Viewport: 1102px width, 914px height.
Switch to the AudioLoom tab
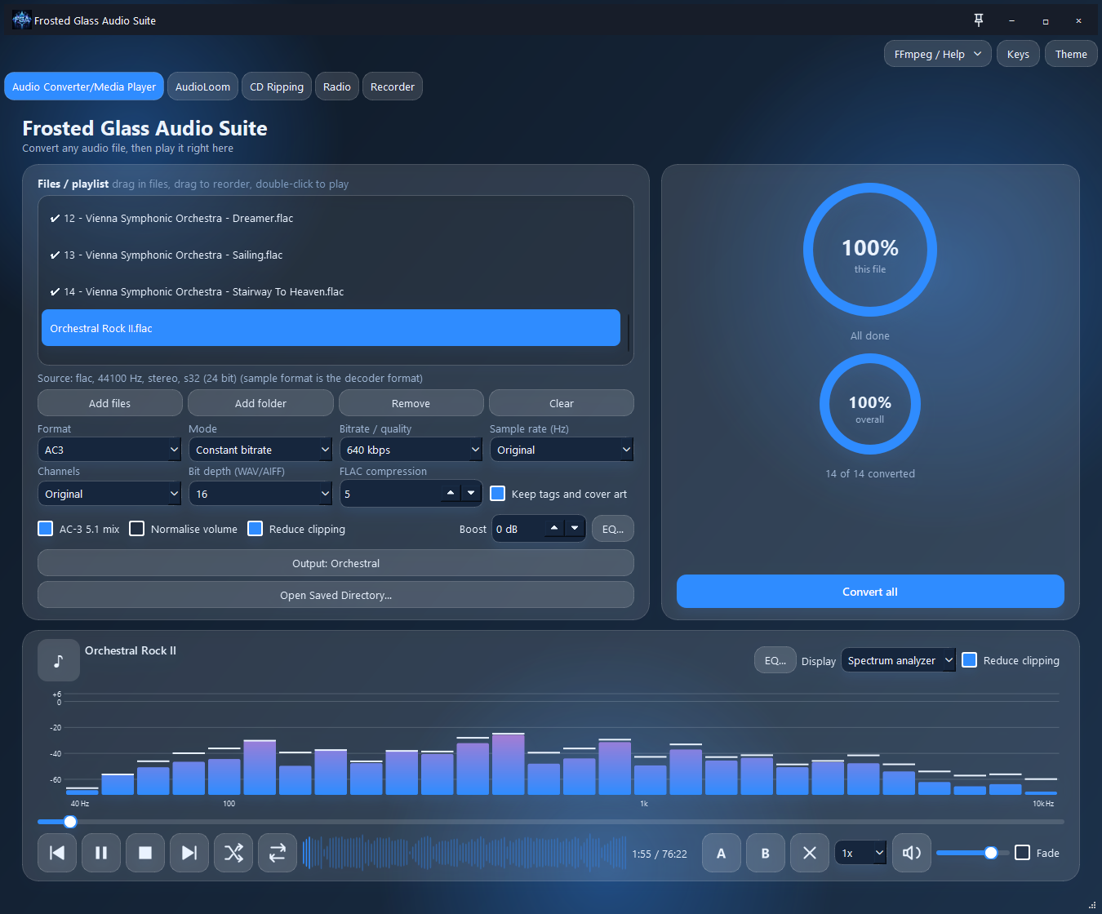point(202,87)
